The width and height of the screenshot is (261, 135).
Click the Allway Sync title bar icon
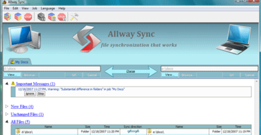click(x=4, y=2)
